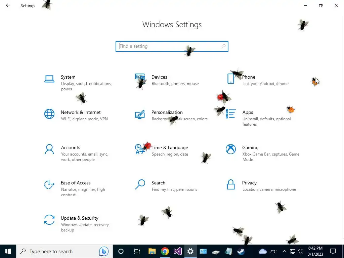Viewport: 344px width, 258px height.
Task: Open the Personalization title
Action: pyautogui.click(x=167, y=112)
